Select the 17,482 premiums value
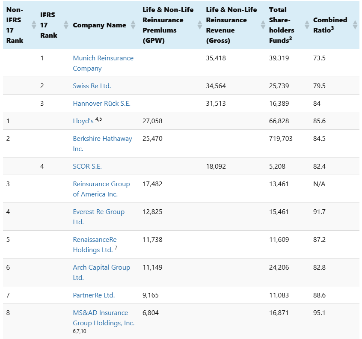Screen dimensions: 362x339 point(152,184)
